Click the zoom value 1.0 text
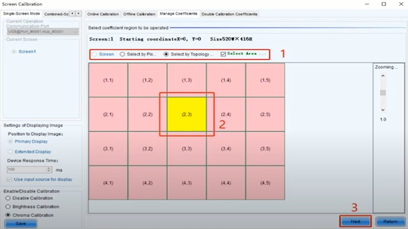This screenshot has width=408, height=229. [x=383, y=120]
